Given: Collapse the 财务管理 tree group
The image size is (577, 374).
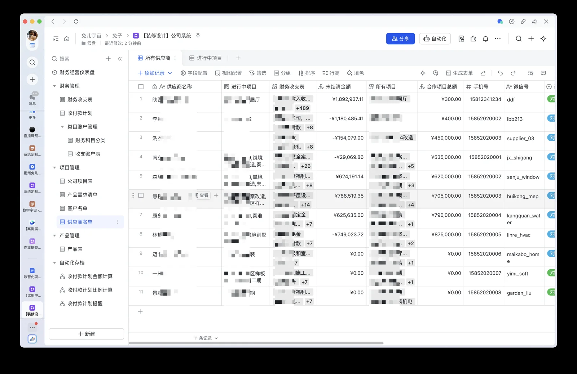Looking at the screenshot, I should [54, 86].
